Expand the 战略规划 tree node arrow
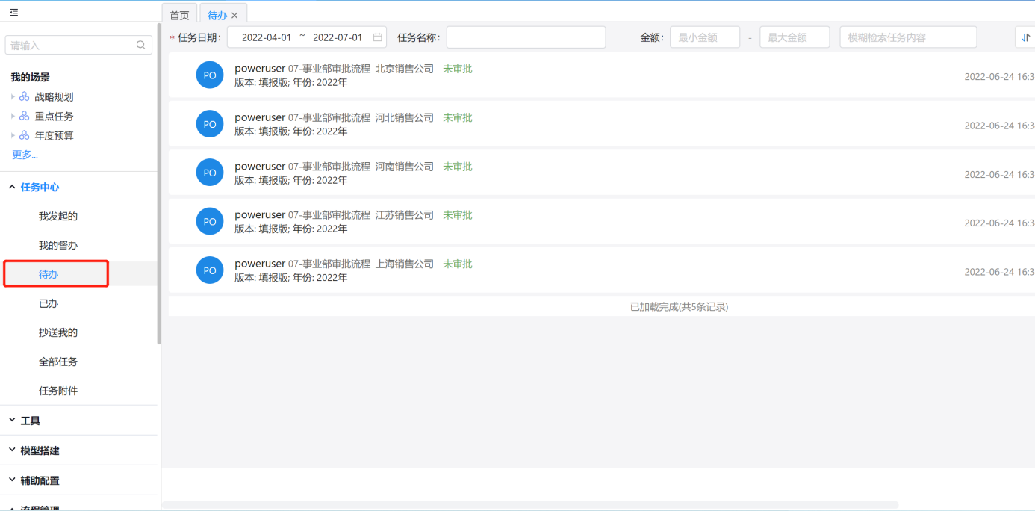This screenshot has height=511, width=1035. click(13, 97)
